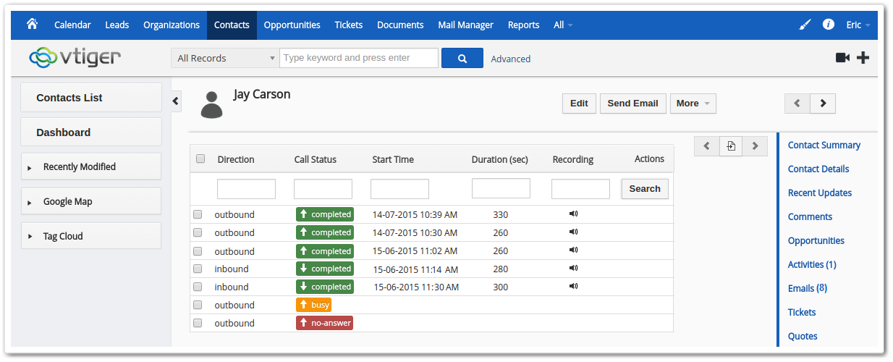
Task: Collapse the left sidebar with arrow toggle
Action: [x=176, y=101]
